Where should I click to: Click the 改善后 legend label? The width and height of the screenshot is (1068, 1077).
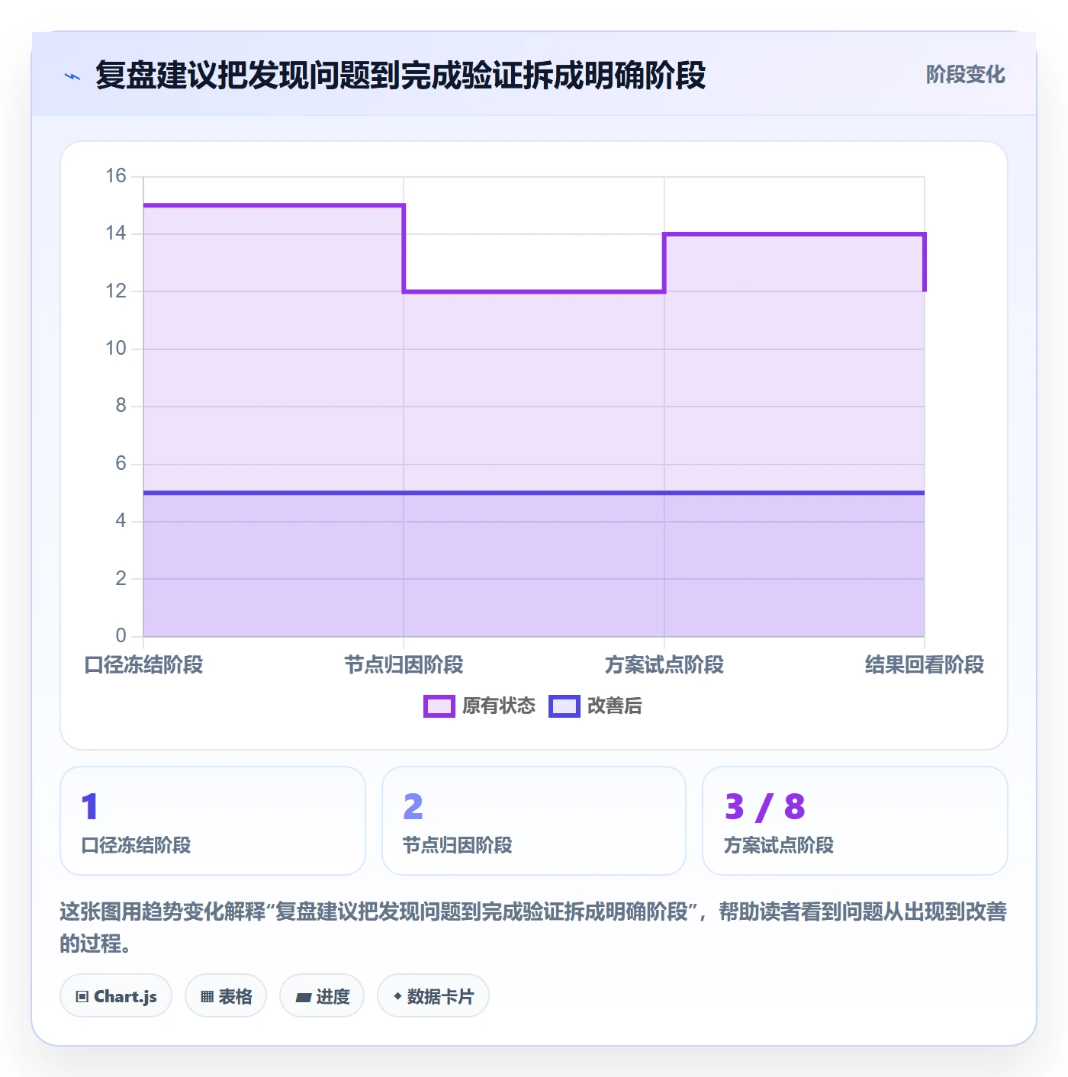coord(614,706)
